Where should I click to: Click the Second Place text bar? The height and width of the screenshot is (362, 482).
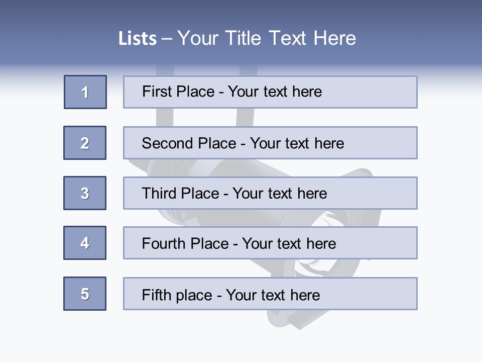point(270,143)
